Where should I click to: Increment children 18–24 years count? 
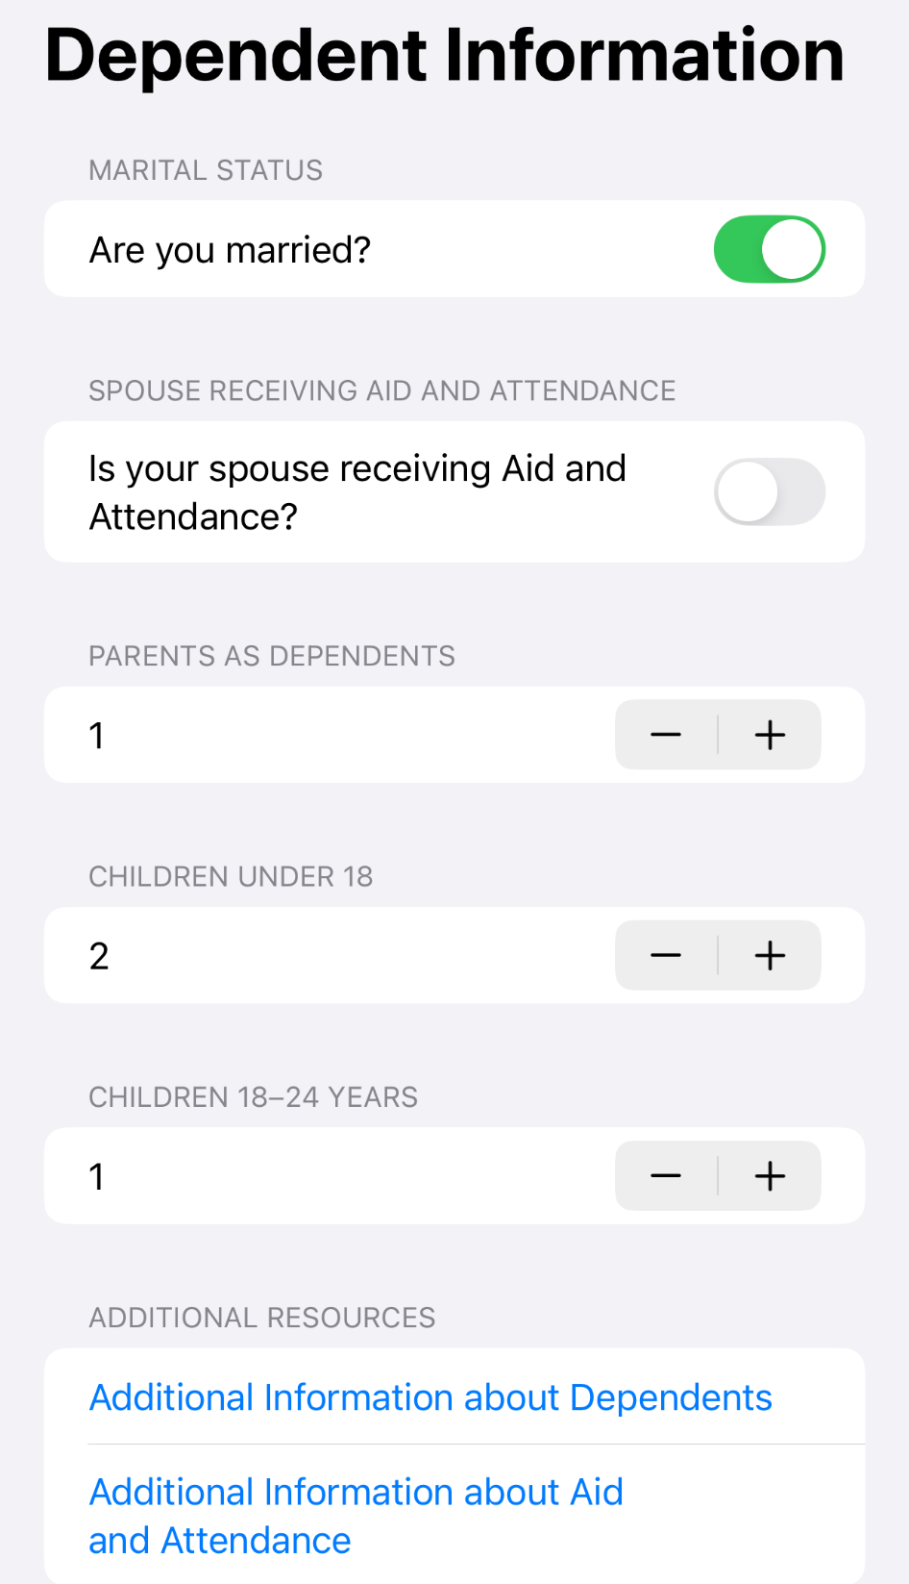pos(770,1175)
